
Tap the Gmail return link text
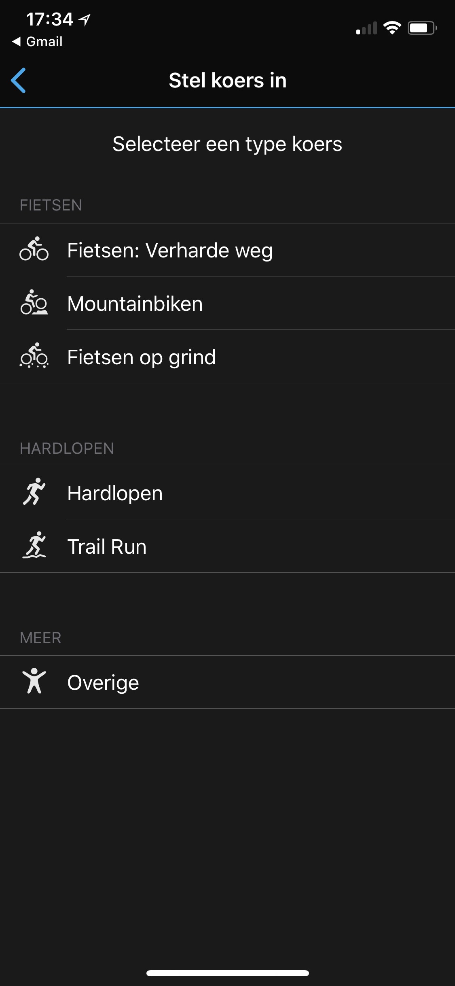pos(44,41)
